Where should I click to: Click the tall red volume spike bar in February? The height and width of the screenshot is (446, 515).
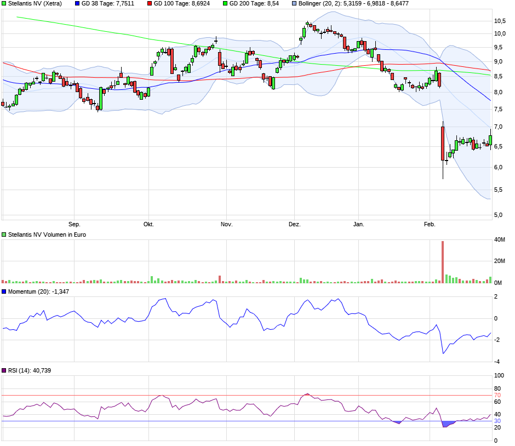442,263
